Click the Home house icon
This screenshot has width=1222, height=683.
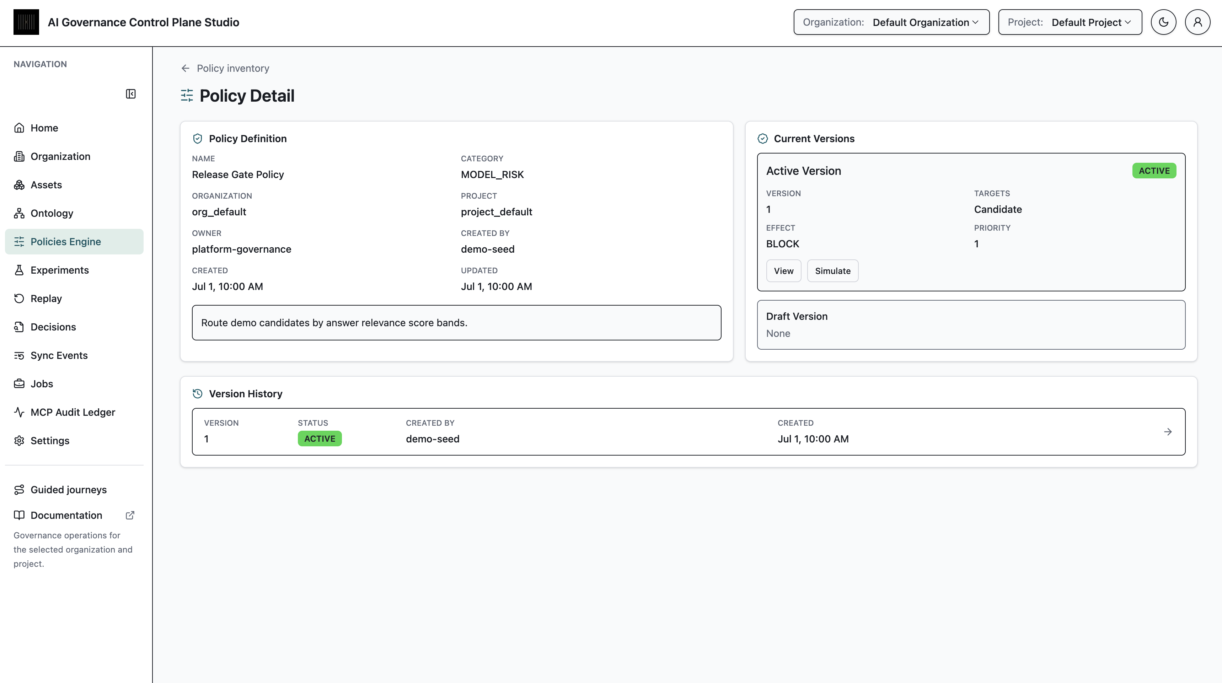19,128
